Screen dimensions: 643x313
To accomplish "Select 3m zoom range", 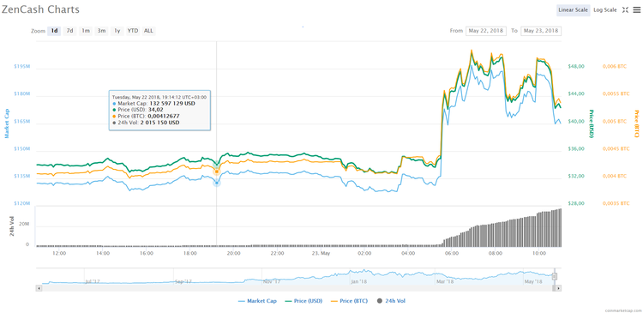I will pyautogui.click(x=101, y=31).
